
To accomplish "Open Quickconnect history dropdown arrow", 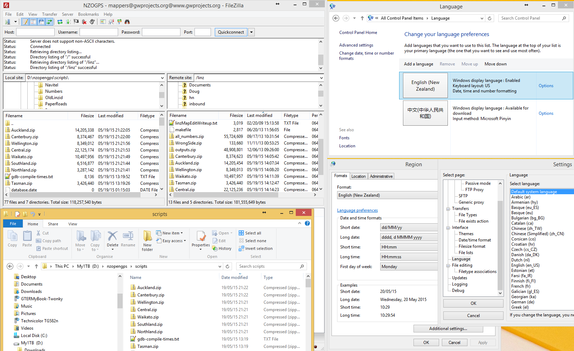I will pyautogui.click(x=251, y=32).
